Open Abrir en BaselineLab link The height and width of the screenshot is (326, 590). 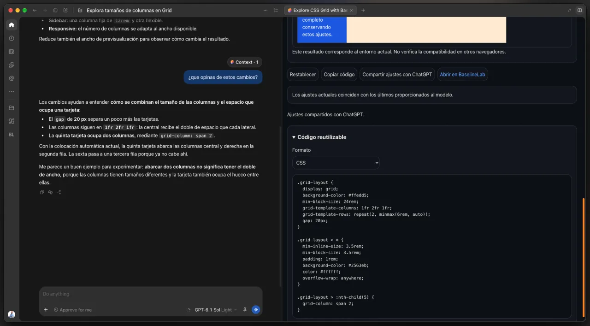point(462,74)
